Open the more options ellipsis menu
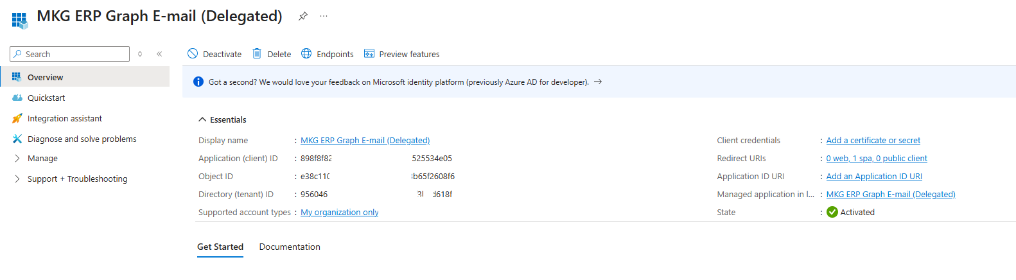The image size is (1016, 280). pos(324,16)
